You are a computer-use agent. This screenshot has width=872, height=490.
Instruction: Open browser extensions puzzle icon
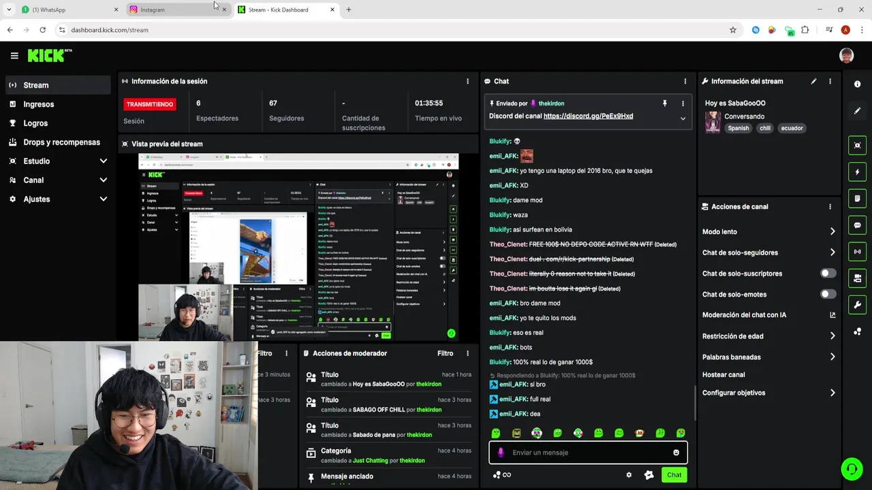(x=805, y=30)
